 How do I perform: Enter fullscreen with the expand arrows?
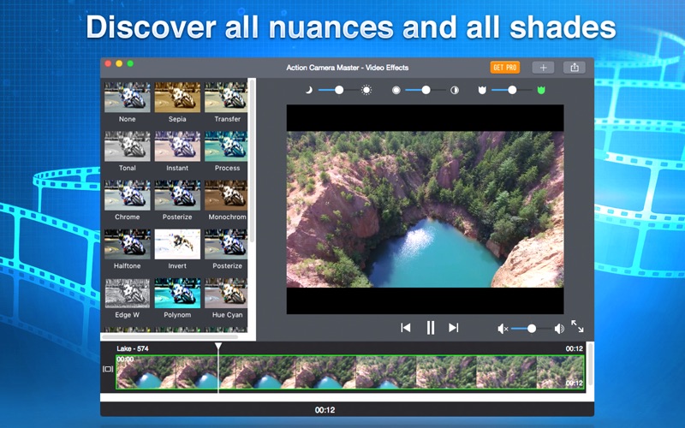click(x=577, y=326)
